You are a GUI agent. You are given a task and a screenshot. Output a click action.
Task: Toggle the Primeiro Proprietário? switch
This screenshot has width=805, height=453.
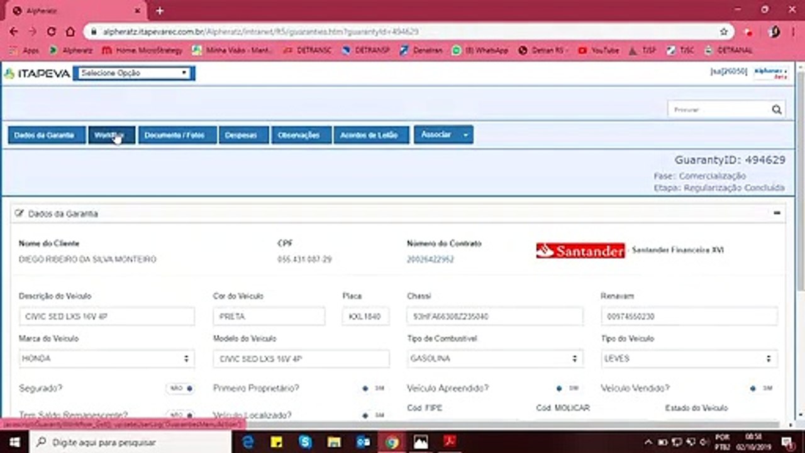[x=374, y=388]
